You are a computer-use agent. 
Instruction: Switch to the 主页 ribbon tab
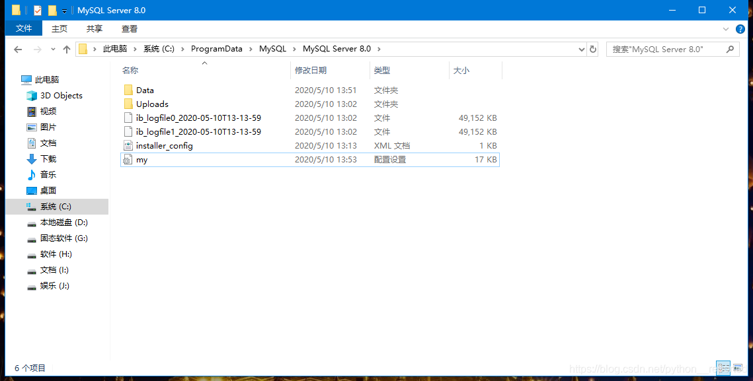[x=59, y=29]
